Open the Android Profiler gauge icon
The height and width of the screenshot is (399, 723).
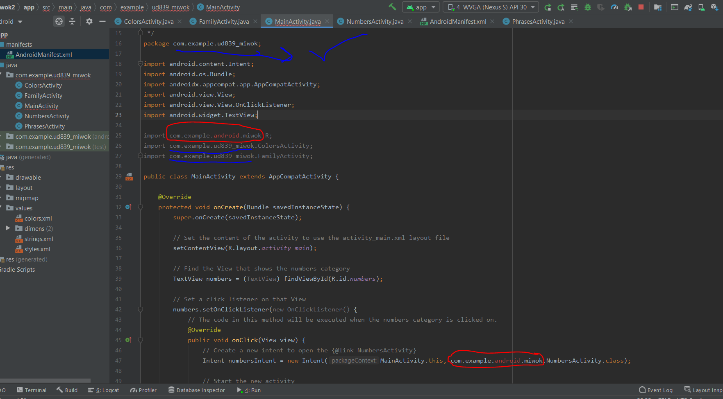(614, 7)
